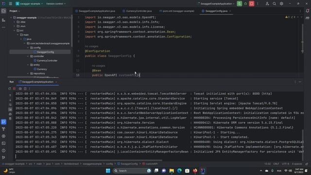
Task: Open the SwaggerExampleApplication run configuration dropdown
Action: (216, 3)
